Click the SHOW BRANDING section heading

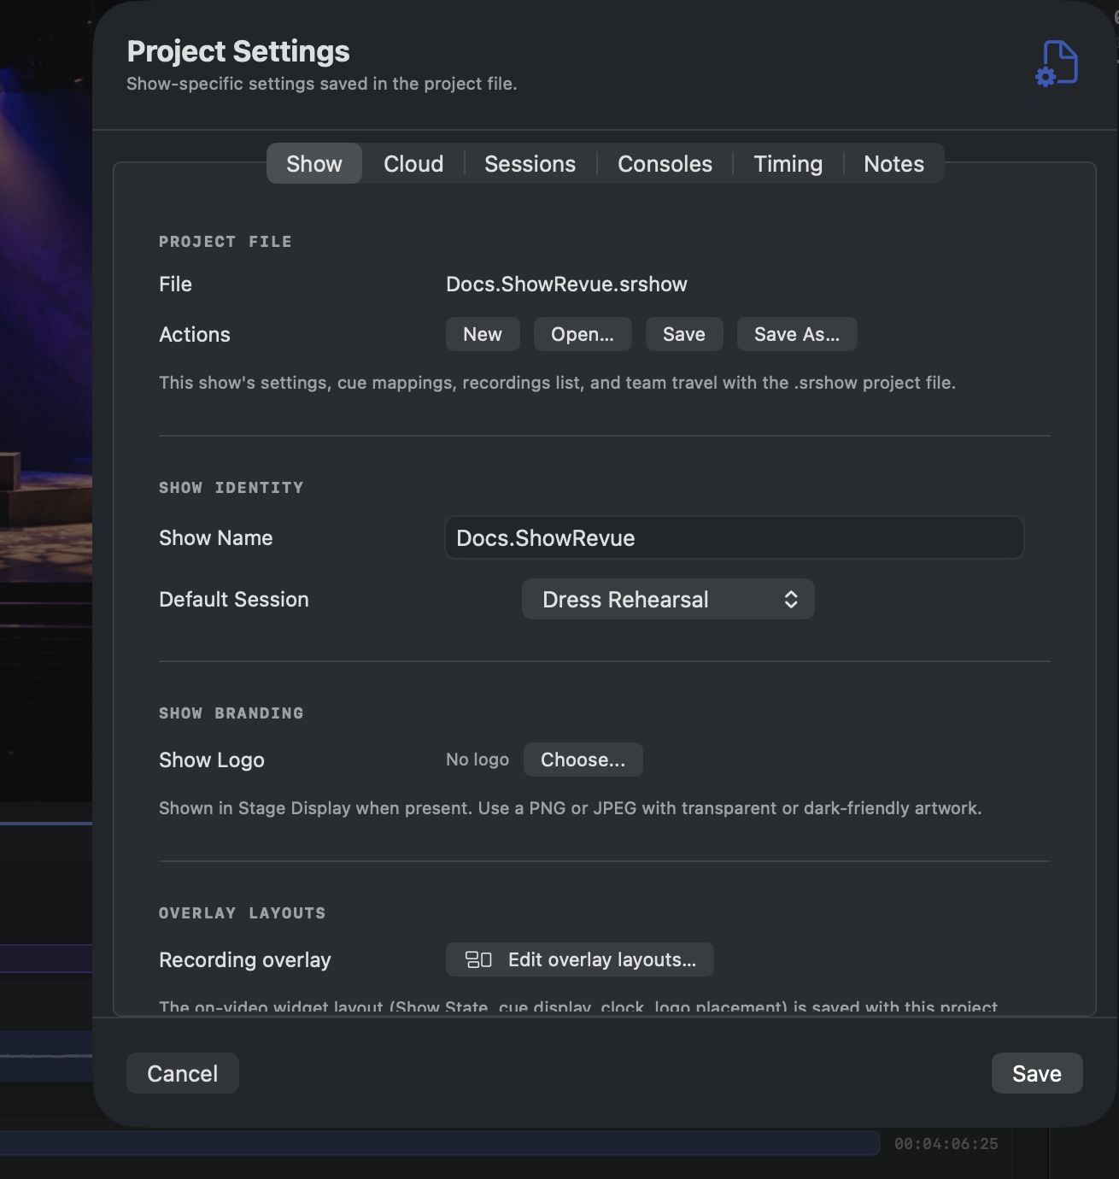231,713
